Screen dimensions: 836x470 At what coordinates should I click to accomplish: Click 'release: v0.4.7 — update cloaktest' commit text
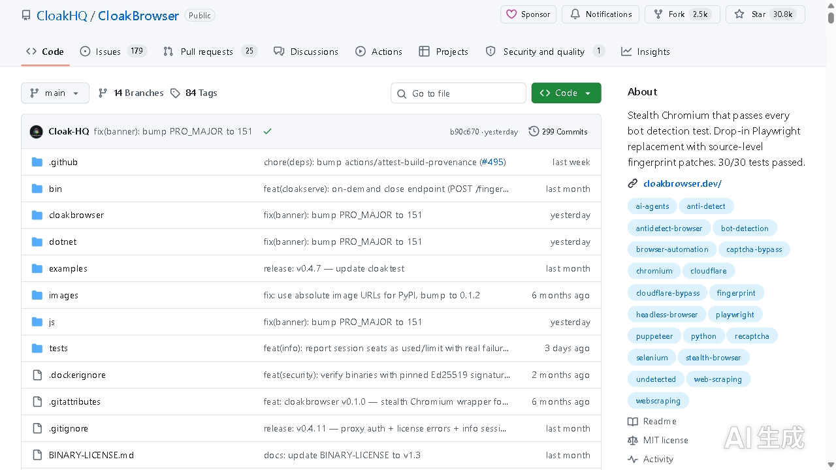[x=334, y=268]
